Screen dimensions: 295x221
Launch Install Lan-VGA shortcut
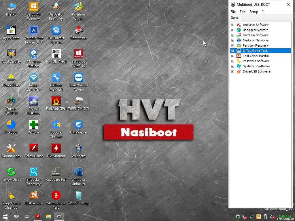(33, 82)
